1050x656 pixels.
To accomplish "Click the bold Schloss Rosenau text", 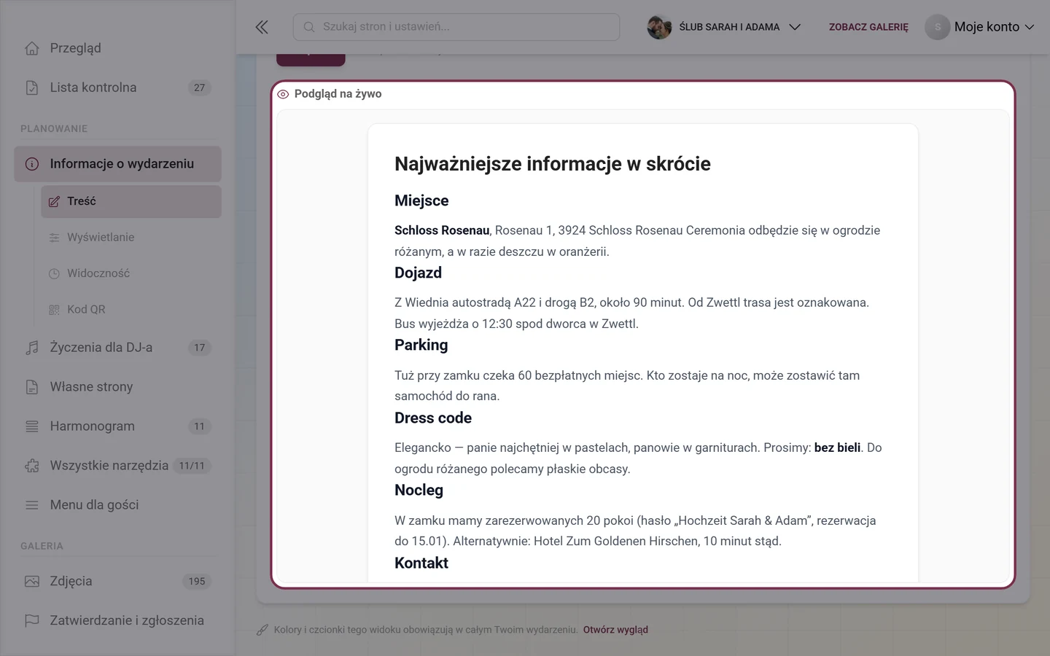I will (442, 230).
